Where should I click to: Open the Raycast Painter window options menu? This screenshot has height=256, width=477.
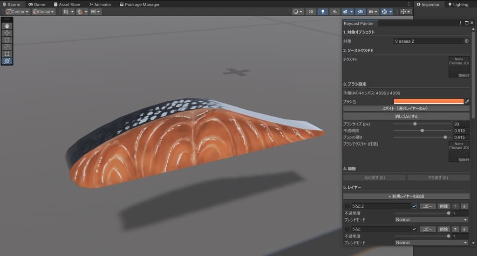click(x=461, y=23)
